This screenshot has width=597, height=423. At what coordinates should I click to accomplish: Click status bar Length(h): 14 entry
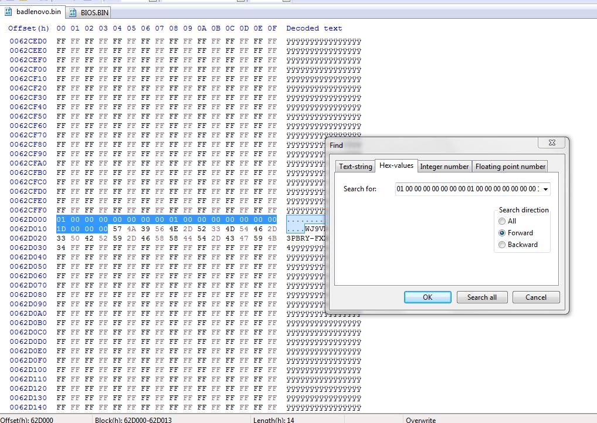point(274,420)
